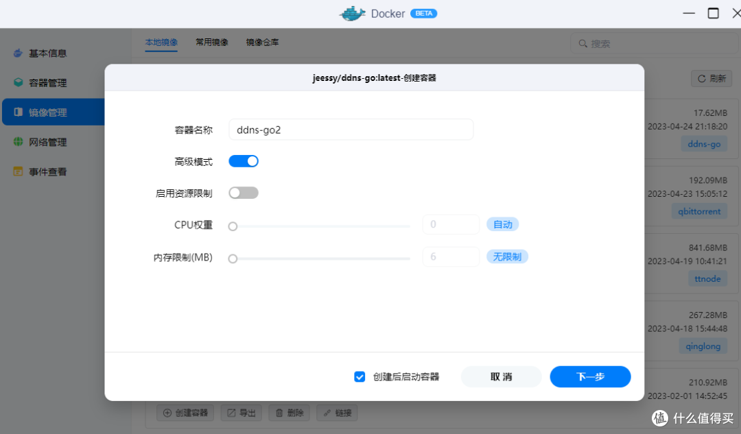Screen dimensions: 741x434
Task: Toggle the 高级模式 switch off
Action: [244, 161]
